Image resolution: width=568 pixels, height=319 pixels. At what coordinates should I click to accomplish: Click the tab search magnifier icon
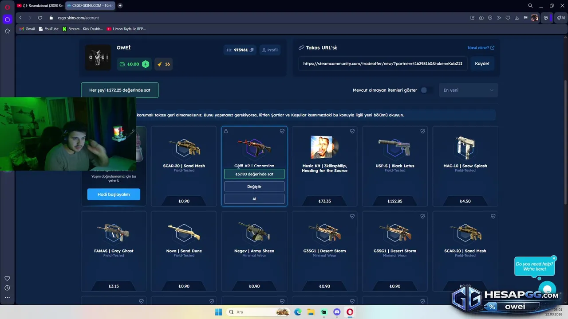coord(530,6)
